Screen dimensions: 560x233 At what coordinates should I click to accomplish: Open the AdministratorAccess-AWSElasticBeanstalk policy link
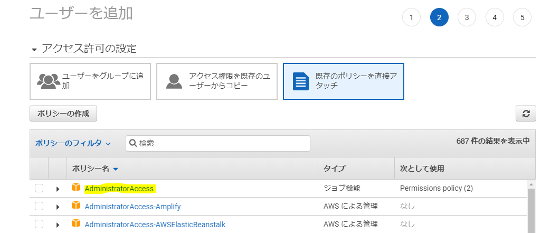coord(155,225)
